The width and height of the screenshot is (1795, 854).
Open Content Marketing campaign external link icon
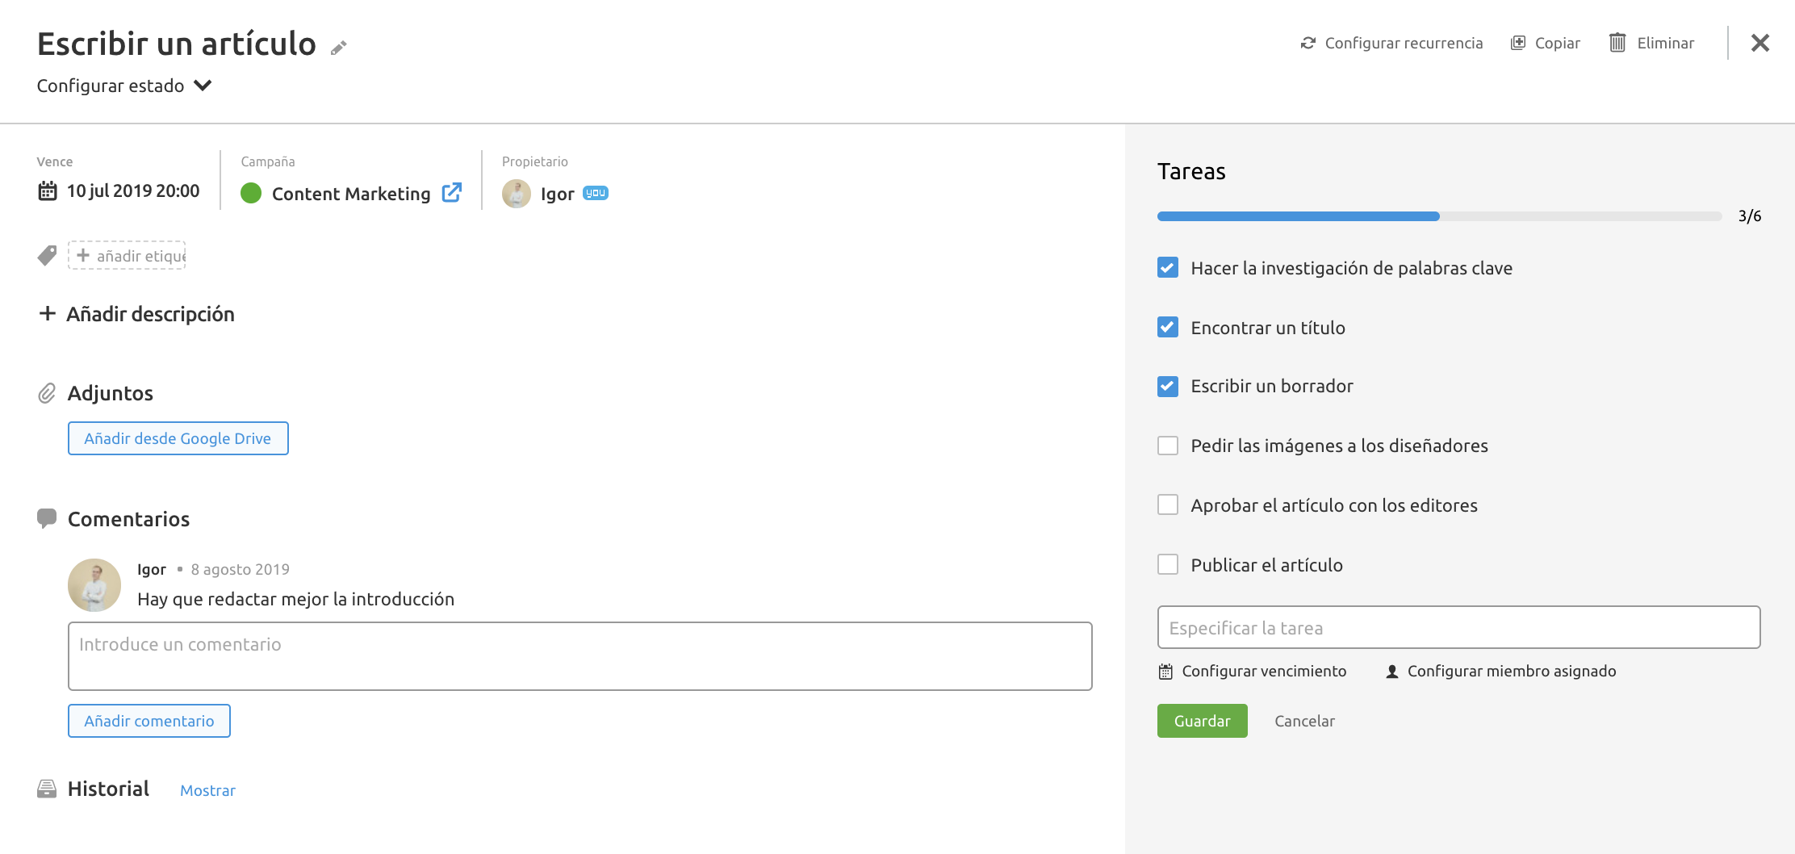[x=451, y=193]
